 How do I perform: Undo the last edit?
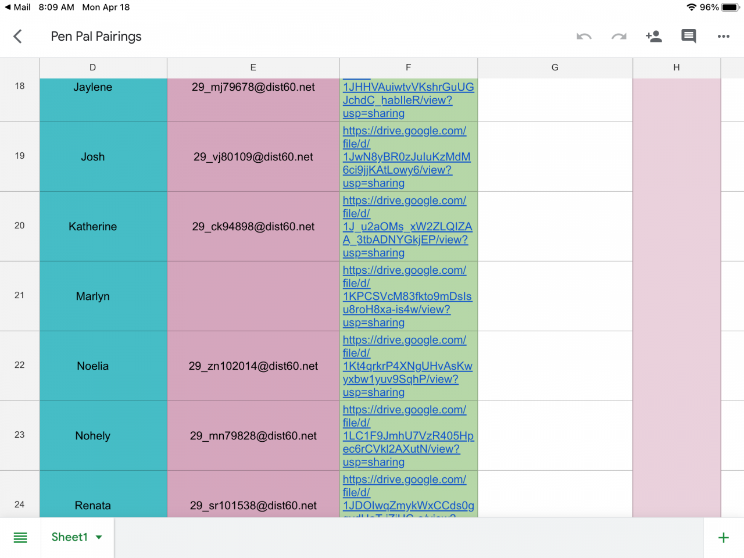584,37
